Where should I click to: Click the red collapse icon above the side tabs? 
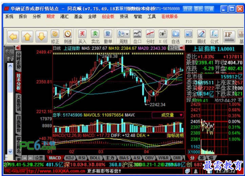18,48
